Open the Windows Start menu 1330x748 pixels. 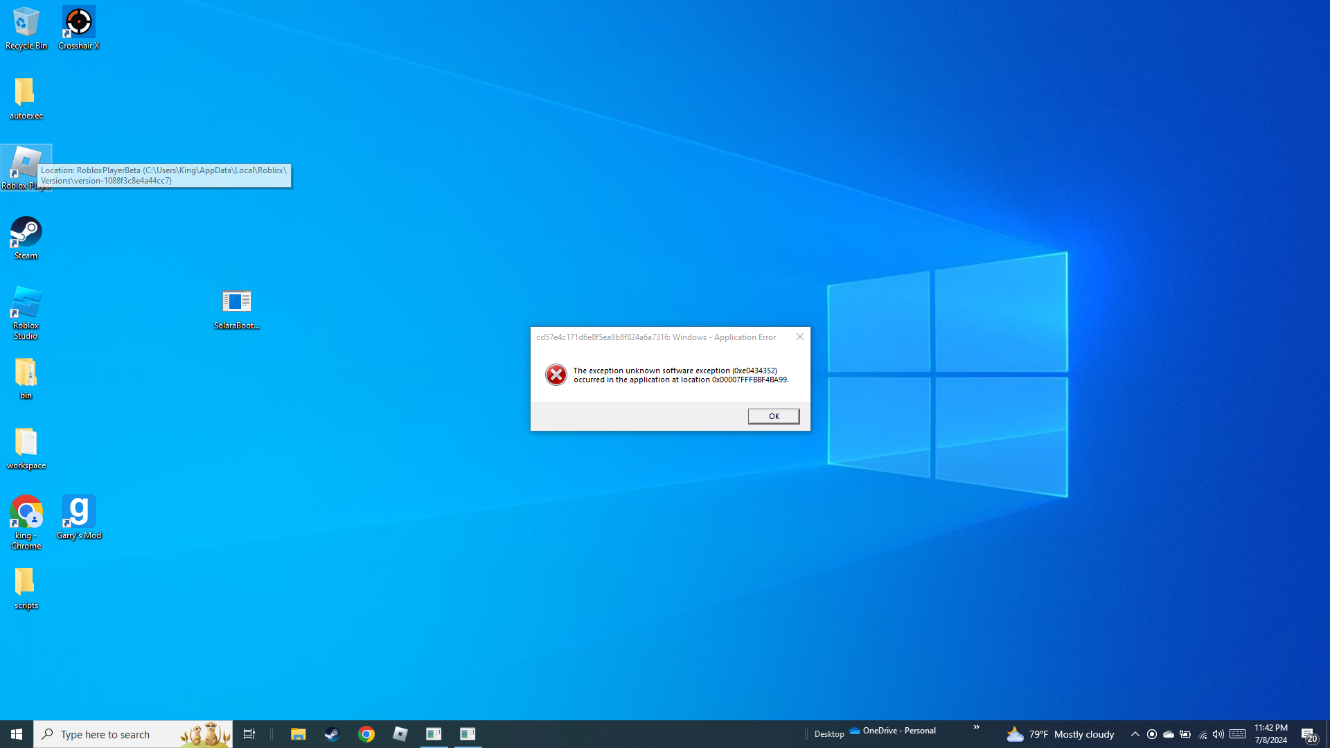click(17, 734)
